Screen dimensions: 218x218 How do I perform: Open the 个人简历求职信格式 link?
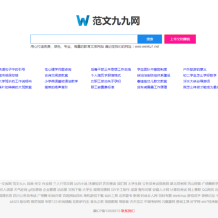pyautogui.click(x=106, y=75)
